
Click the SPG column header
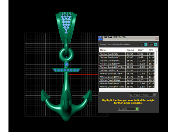[x=151, y=50]
